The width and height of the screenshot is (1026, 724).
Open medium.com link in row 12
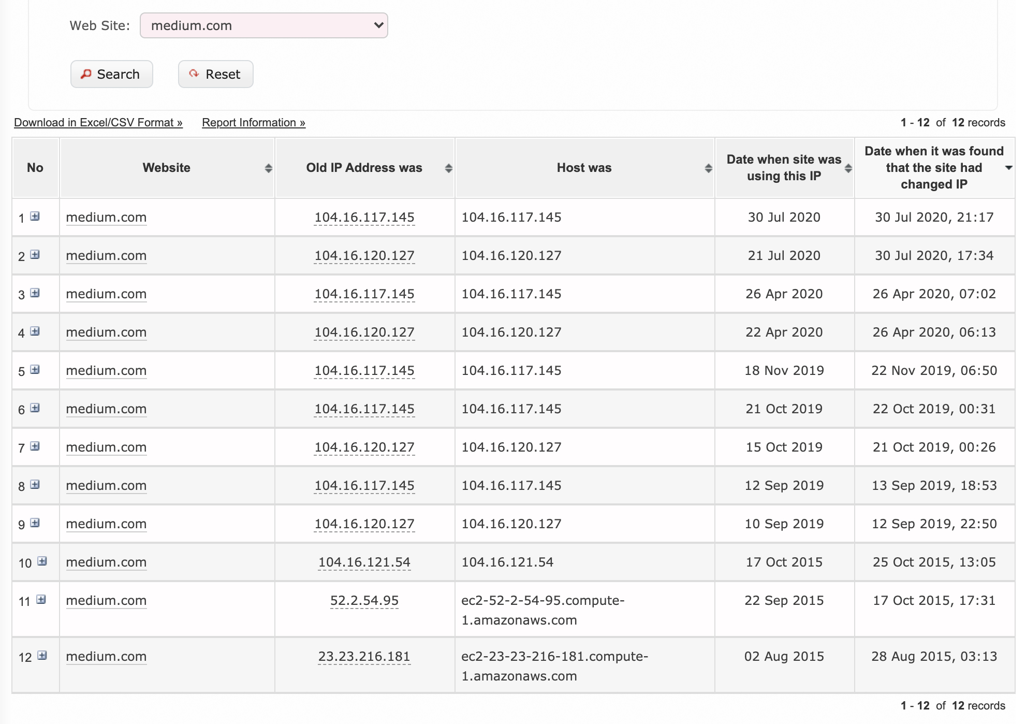tap(106, 657)
